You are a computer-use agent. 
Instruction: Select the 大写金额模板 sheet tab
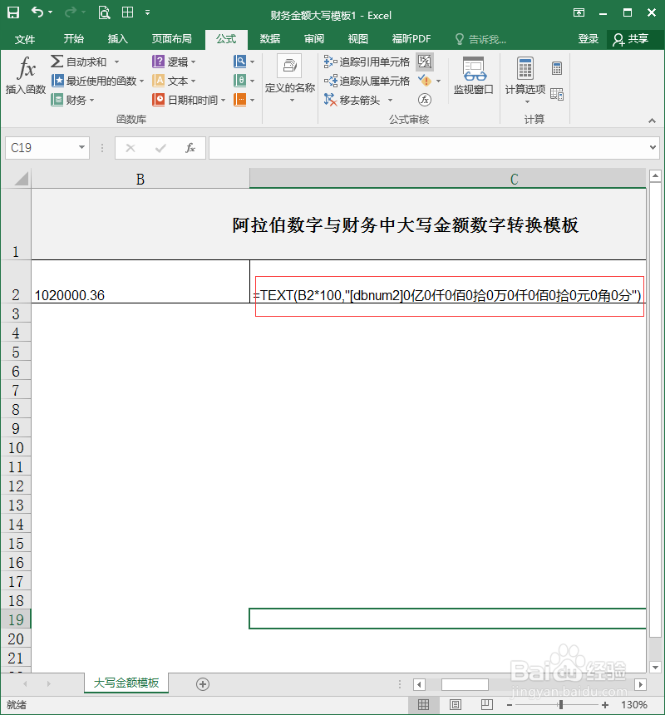point(126,683)
